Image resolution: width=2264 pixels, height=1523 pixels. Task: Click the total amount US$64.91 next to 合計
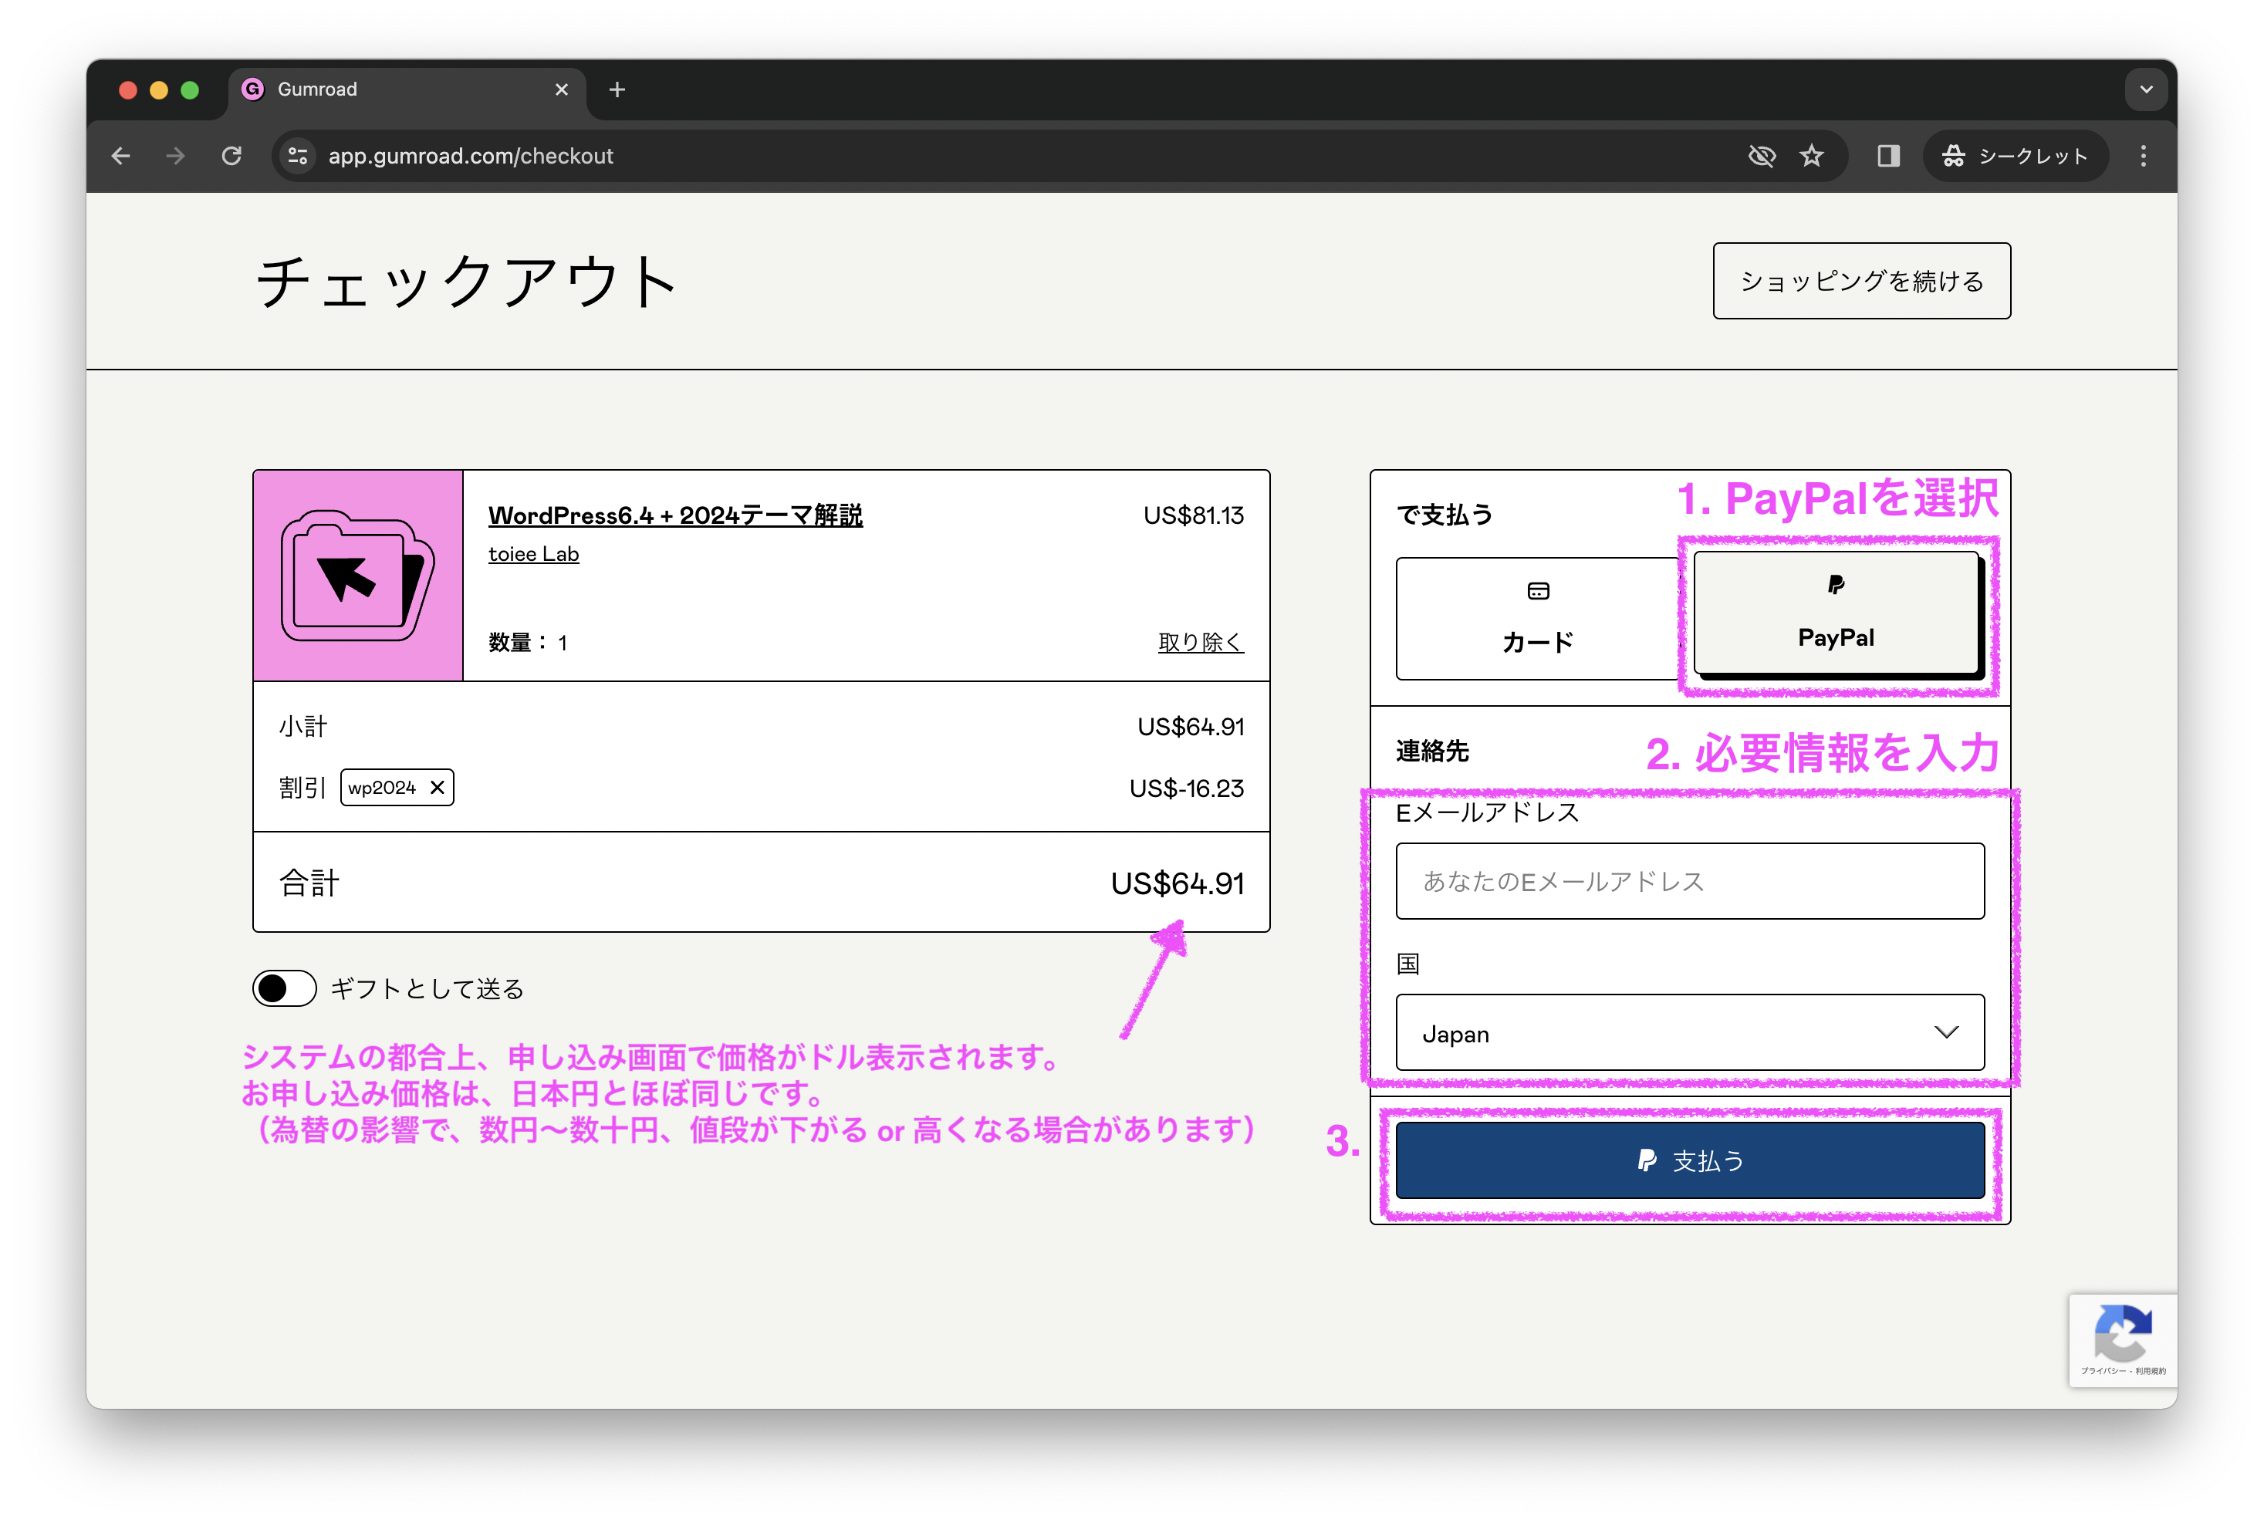(x=1178, y=883)
